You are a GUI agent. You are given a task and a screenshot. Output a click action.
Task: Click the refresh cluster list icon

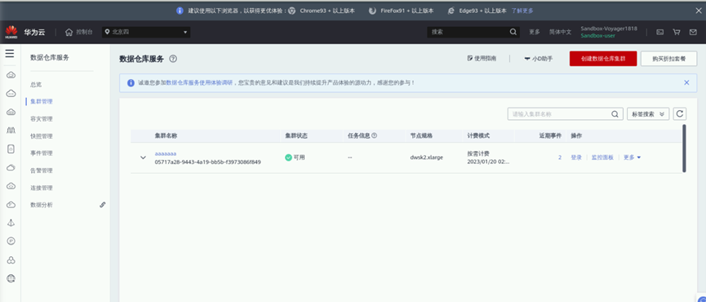click(x=680, y=114)
